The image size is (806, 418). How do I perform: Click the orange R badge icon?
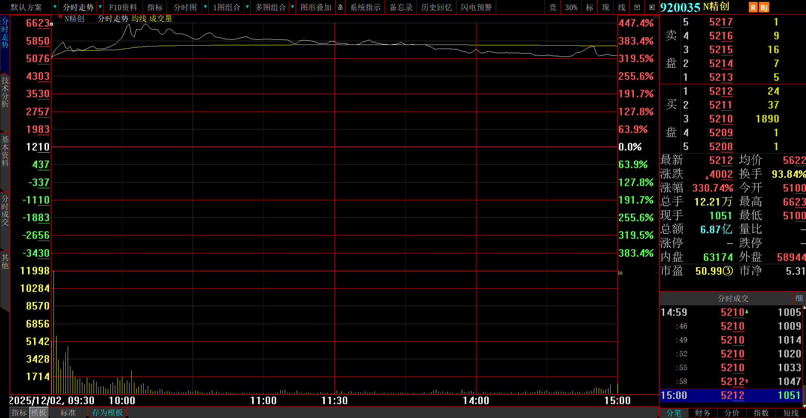pyautogui.click(x=753, y=7)
